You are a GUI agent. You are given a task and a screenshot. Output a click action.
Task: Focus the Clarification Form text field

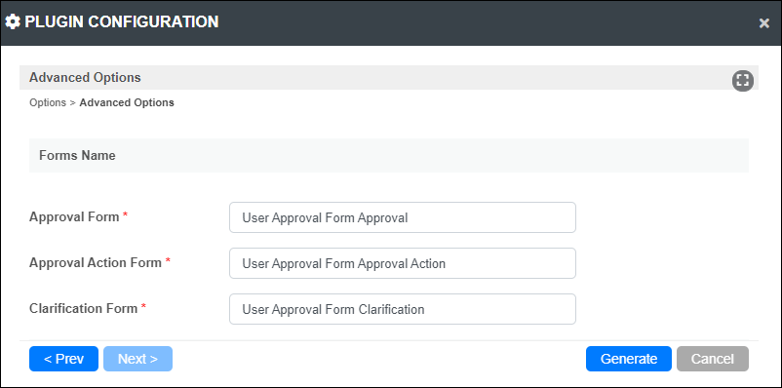tap(403, 309)
